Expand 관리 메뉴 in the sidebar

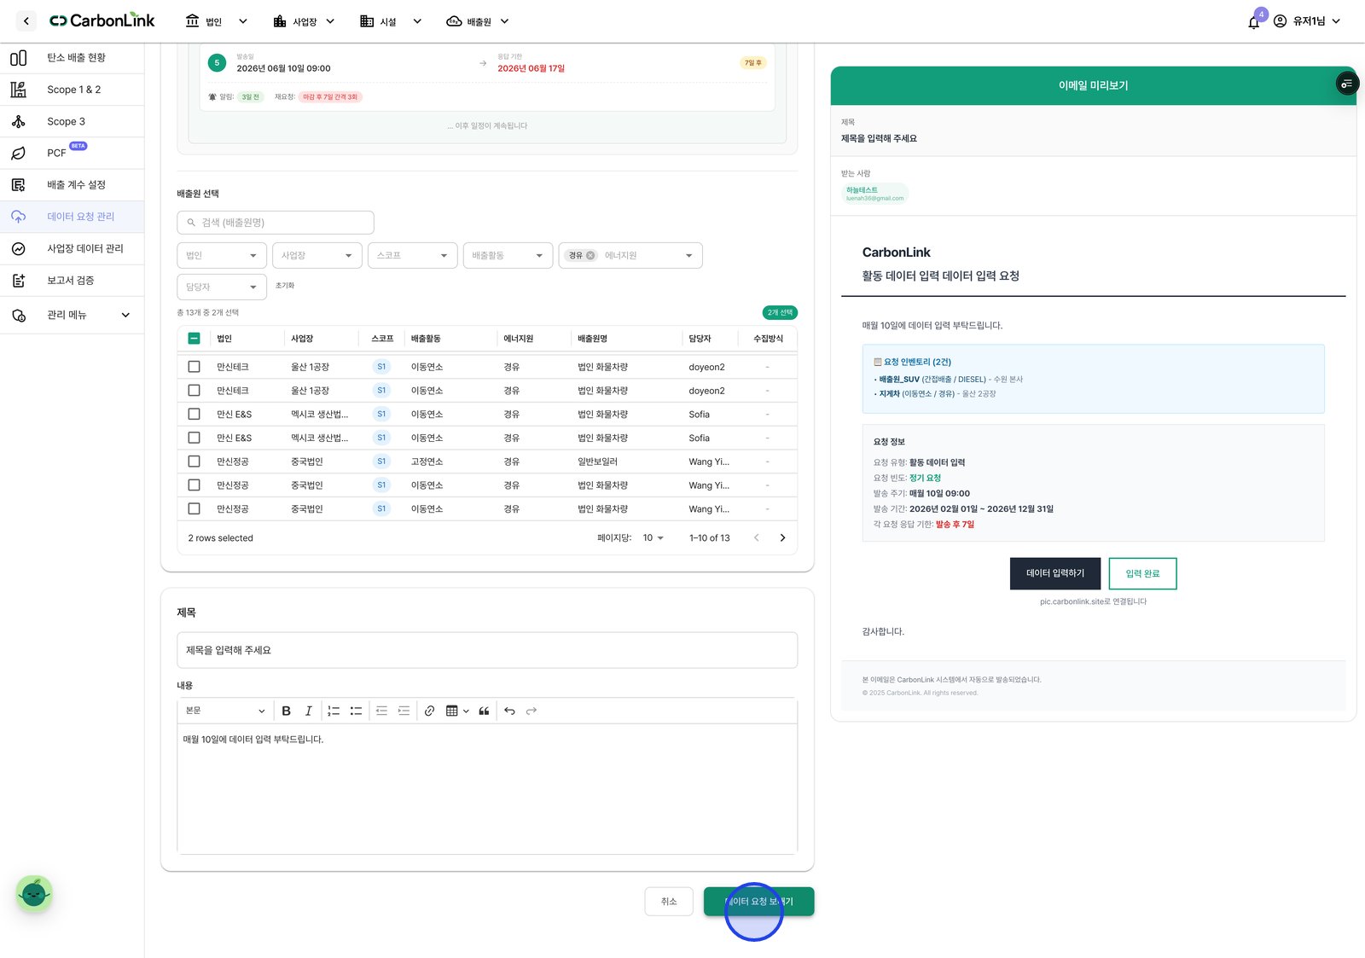tap(73, 316)
